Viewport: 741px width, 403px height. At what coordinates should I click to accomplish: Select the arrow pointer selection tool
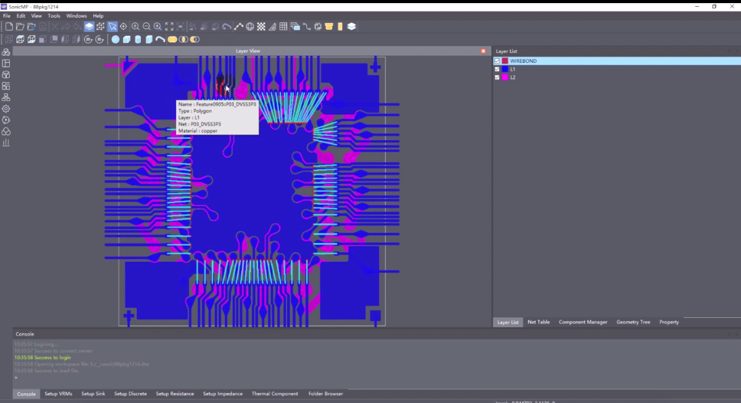click(x=112, y=27)
